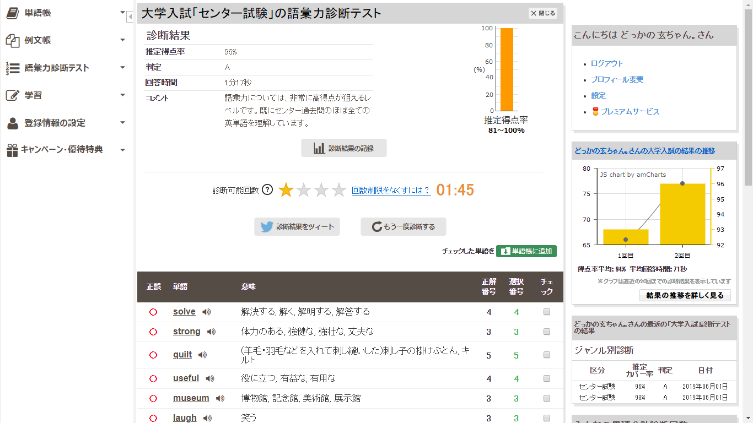Play pronunciation of the word strong

pos(211,332)
